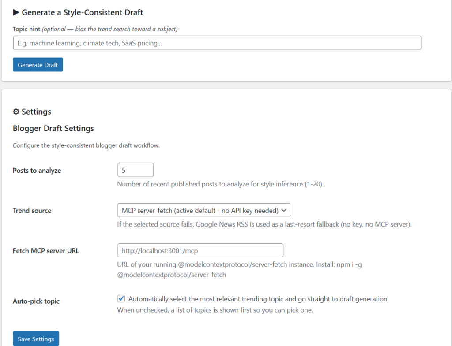Focus the Posts to analyze number field
This screenshot has height=346, width=452.
coord(136,170)
